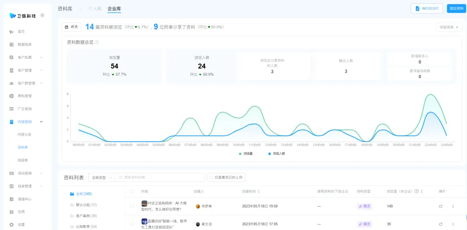Open the more-options menu for the 39-views row

(453, 224)
